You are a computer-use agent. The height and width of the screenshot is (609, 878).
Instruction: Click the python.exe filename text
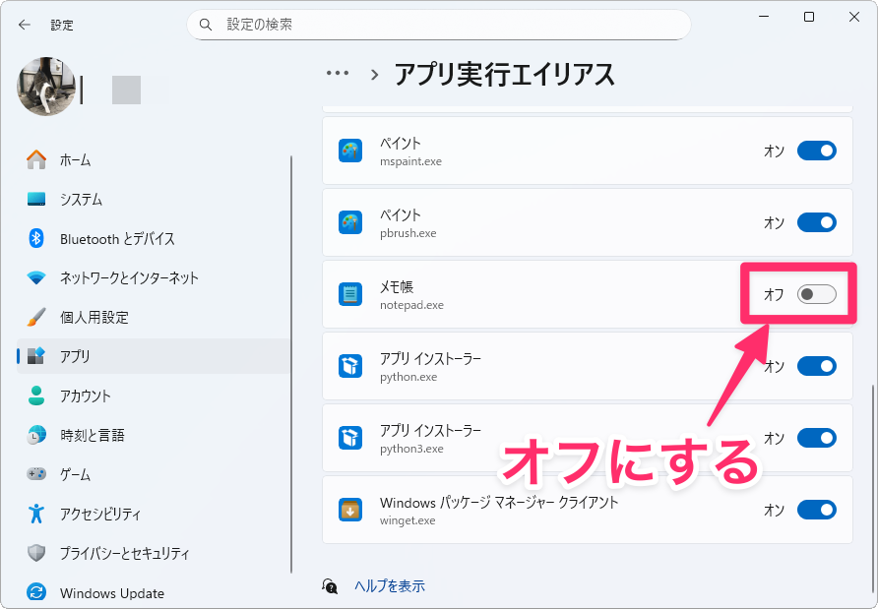click(x=408, y=377)
